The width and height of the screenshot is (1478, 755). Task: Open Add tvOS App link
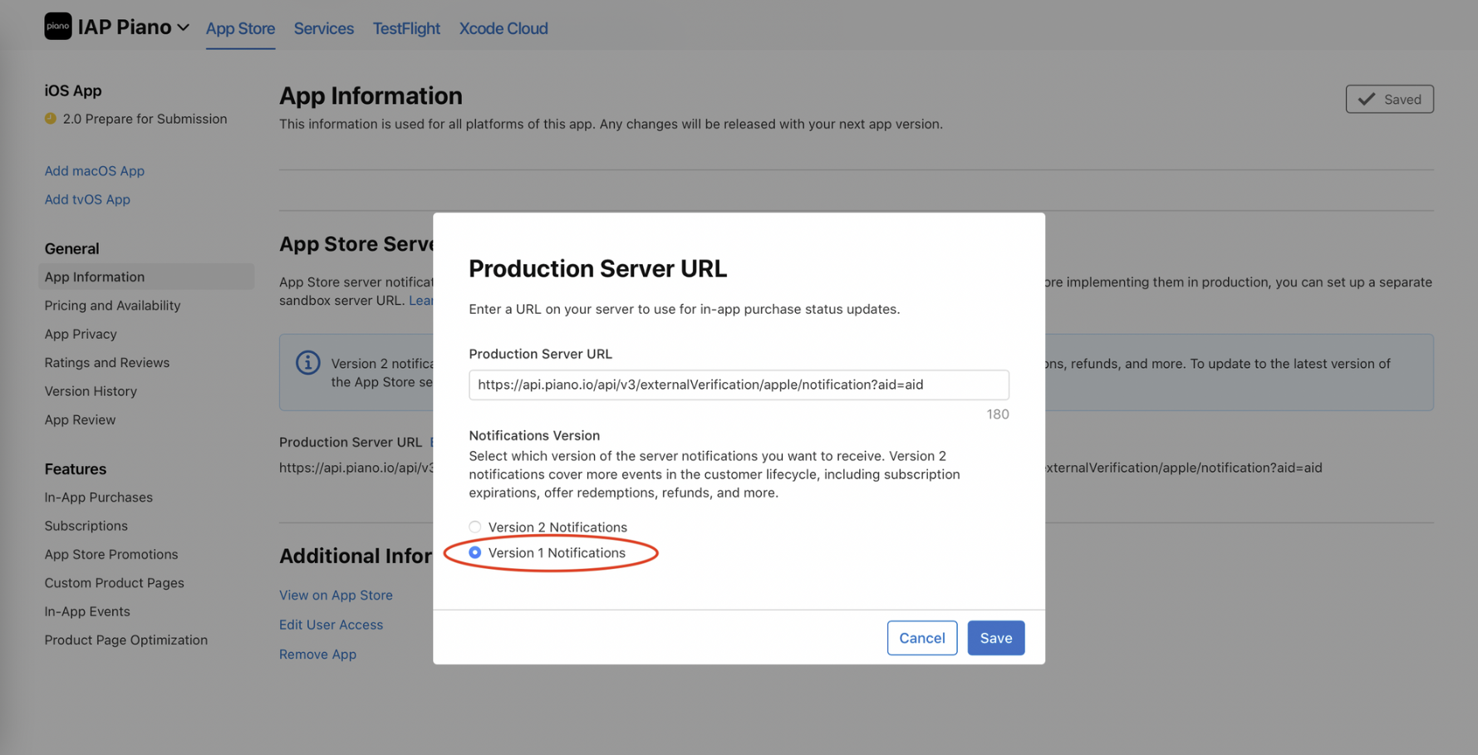pos(87,199)
